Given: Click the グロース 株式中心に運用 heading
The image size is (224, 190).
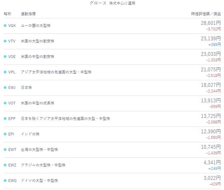Looking at the screenshot, I should pyautogui.click(x=112, y=3).
